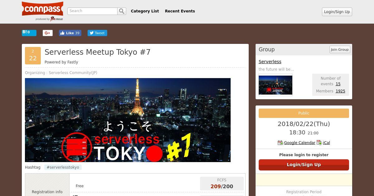
Task: Click the Free ticket type text
Action: pos(79,186)
